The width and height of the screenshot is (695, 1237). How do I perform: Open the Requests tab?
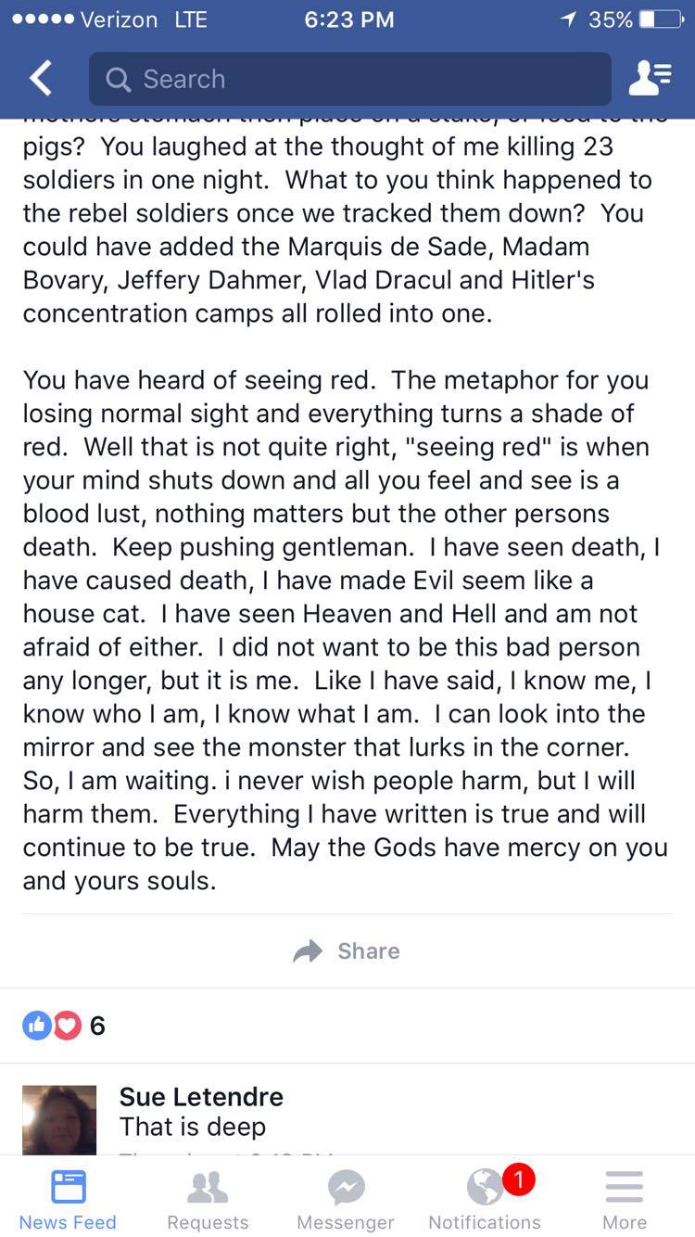coord(208,1199)
